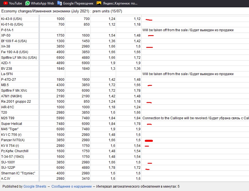This screenshot has width=249, height=191.
Task: Select the P-47D-27 row name
Action: tap(9, 79)
